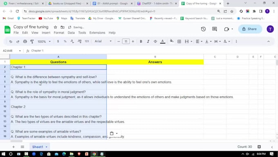Viewport: 278px width, 157px height.
Task: Open the paste options clipboard dropdown
Action: click(114, 133)
